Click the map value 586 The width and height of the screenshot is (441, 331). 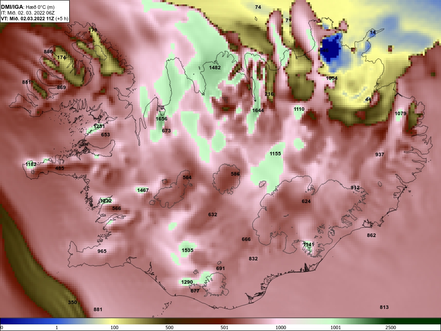click(235, 174)
